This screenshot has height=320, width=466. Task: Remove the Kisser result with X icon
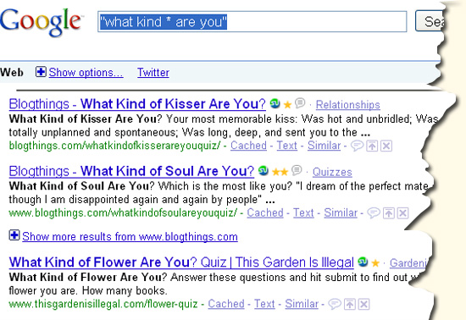click(x=386, y=146)
